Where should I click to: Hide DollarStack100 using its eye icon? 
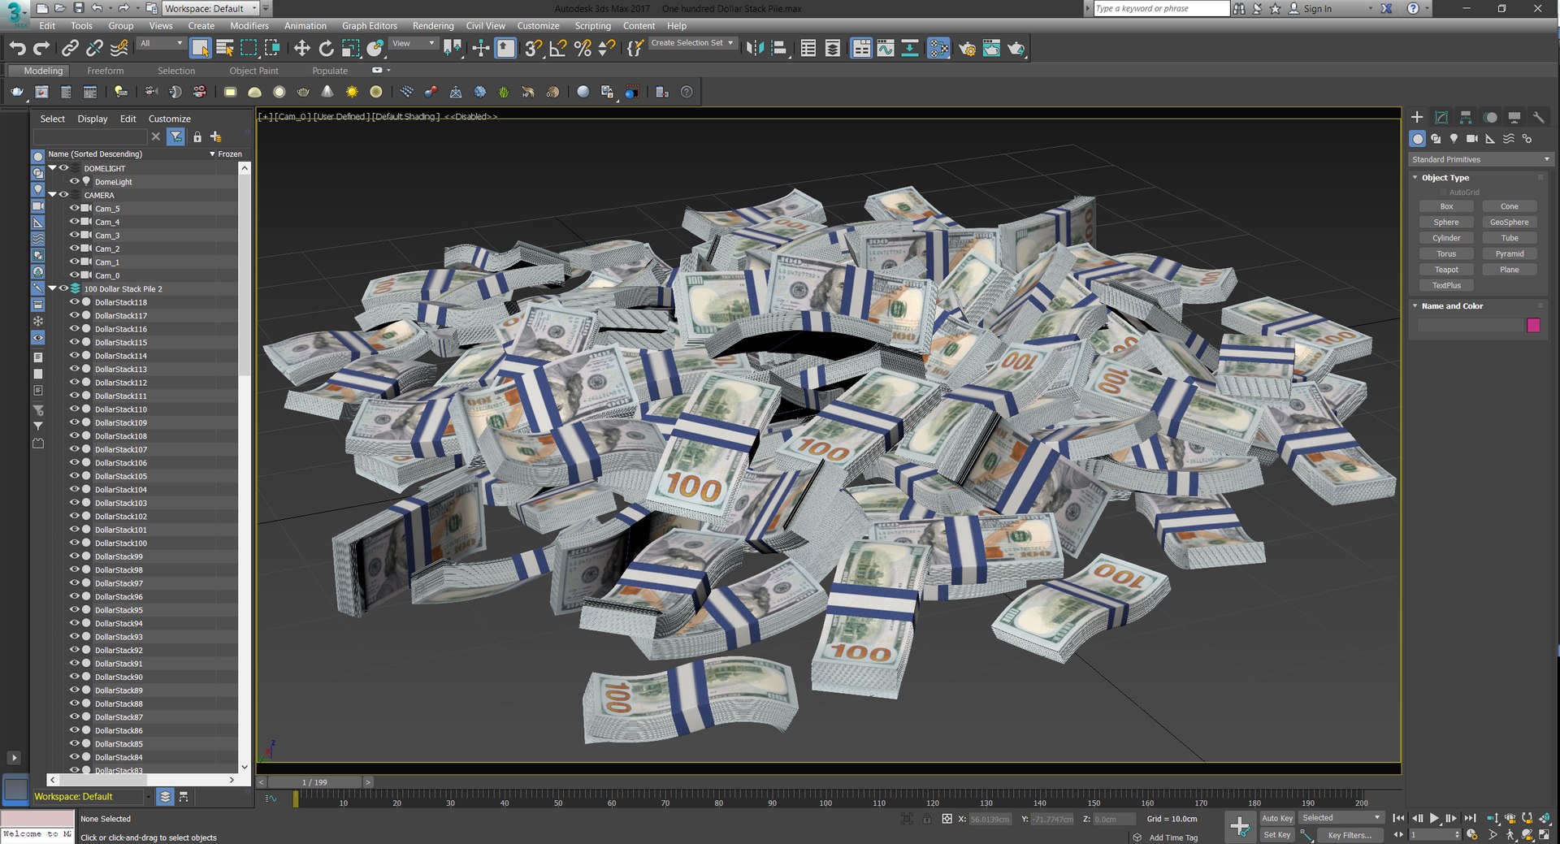pyautogui.click(x=75, y=543)
